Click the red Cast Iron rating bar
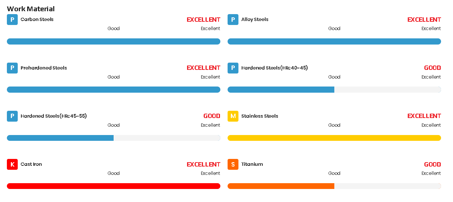This screenshot has width=453, height=202. point(114,186)
